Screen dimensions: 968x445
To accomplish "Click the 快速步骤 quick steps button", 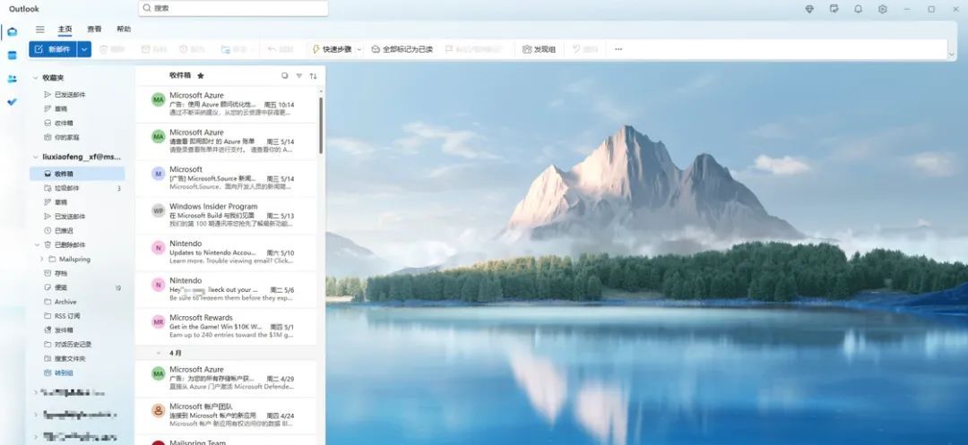I will pos(332,49).
